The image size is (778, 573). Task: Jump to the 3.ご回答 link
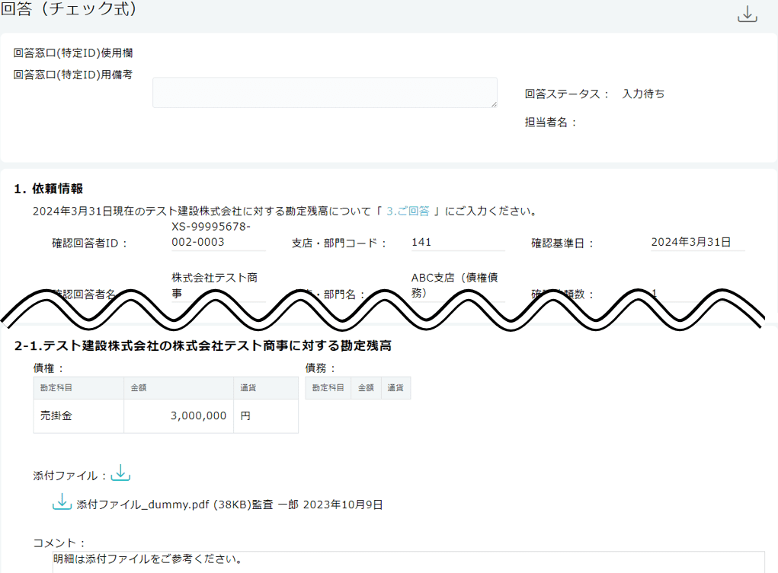(408, 211)
